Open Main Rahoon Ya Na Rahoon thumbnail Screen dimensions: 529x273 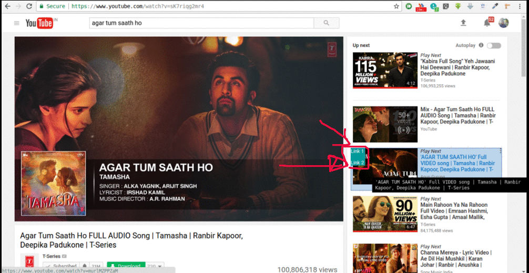click(385, 214)
